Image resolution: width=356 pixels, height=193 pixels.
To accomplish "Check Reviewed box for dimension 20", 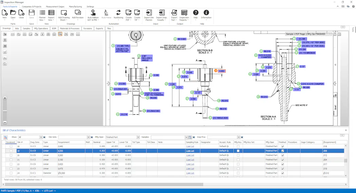I will point(11,155).
